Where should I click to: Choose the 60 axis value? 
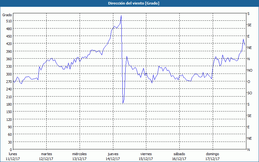(x=10, y=134)
